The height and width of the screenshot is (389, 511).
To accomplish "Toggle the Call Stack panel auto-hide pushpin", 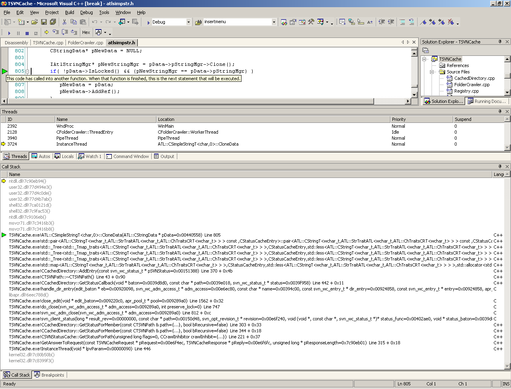I will pos(500,166).
